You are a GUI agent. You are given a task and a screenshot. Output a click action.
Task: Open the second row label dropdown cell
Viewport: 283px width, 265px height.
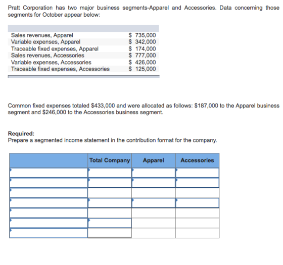[49, 183]
